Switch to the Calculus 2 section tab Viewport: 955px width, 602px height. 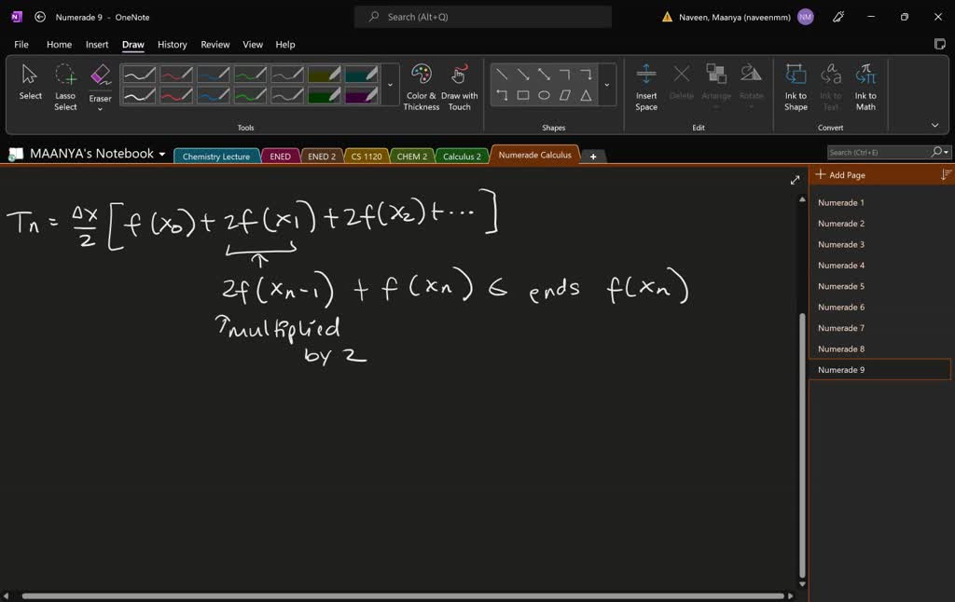(462, 156)
